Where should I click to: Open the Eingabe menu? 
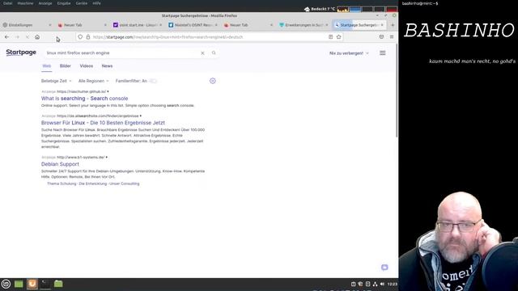(x=64, y=3)
